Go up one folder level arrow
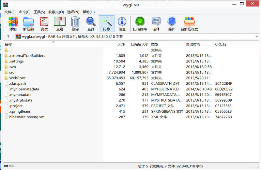Image resolution: width=261 pixels, height=170 pixels. tap(8, 36)
